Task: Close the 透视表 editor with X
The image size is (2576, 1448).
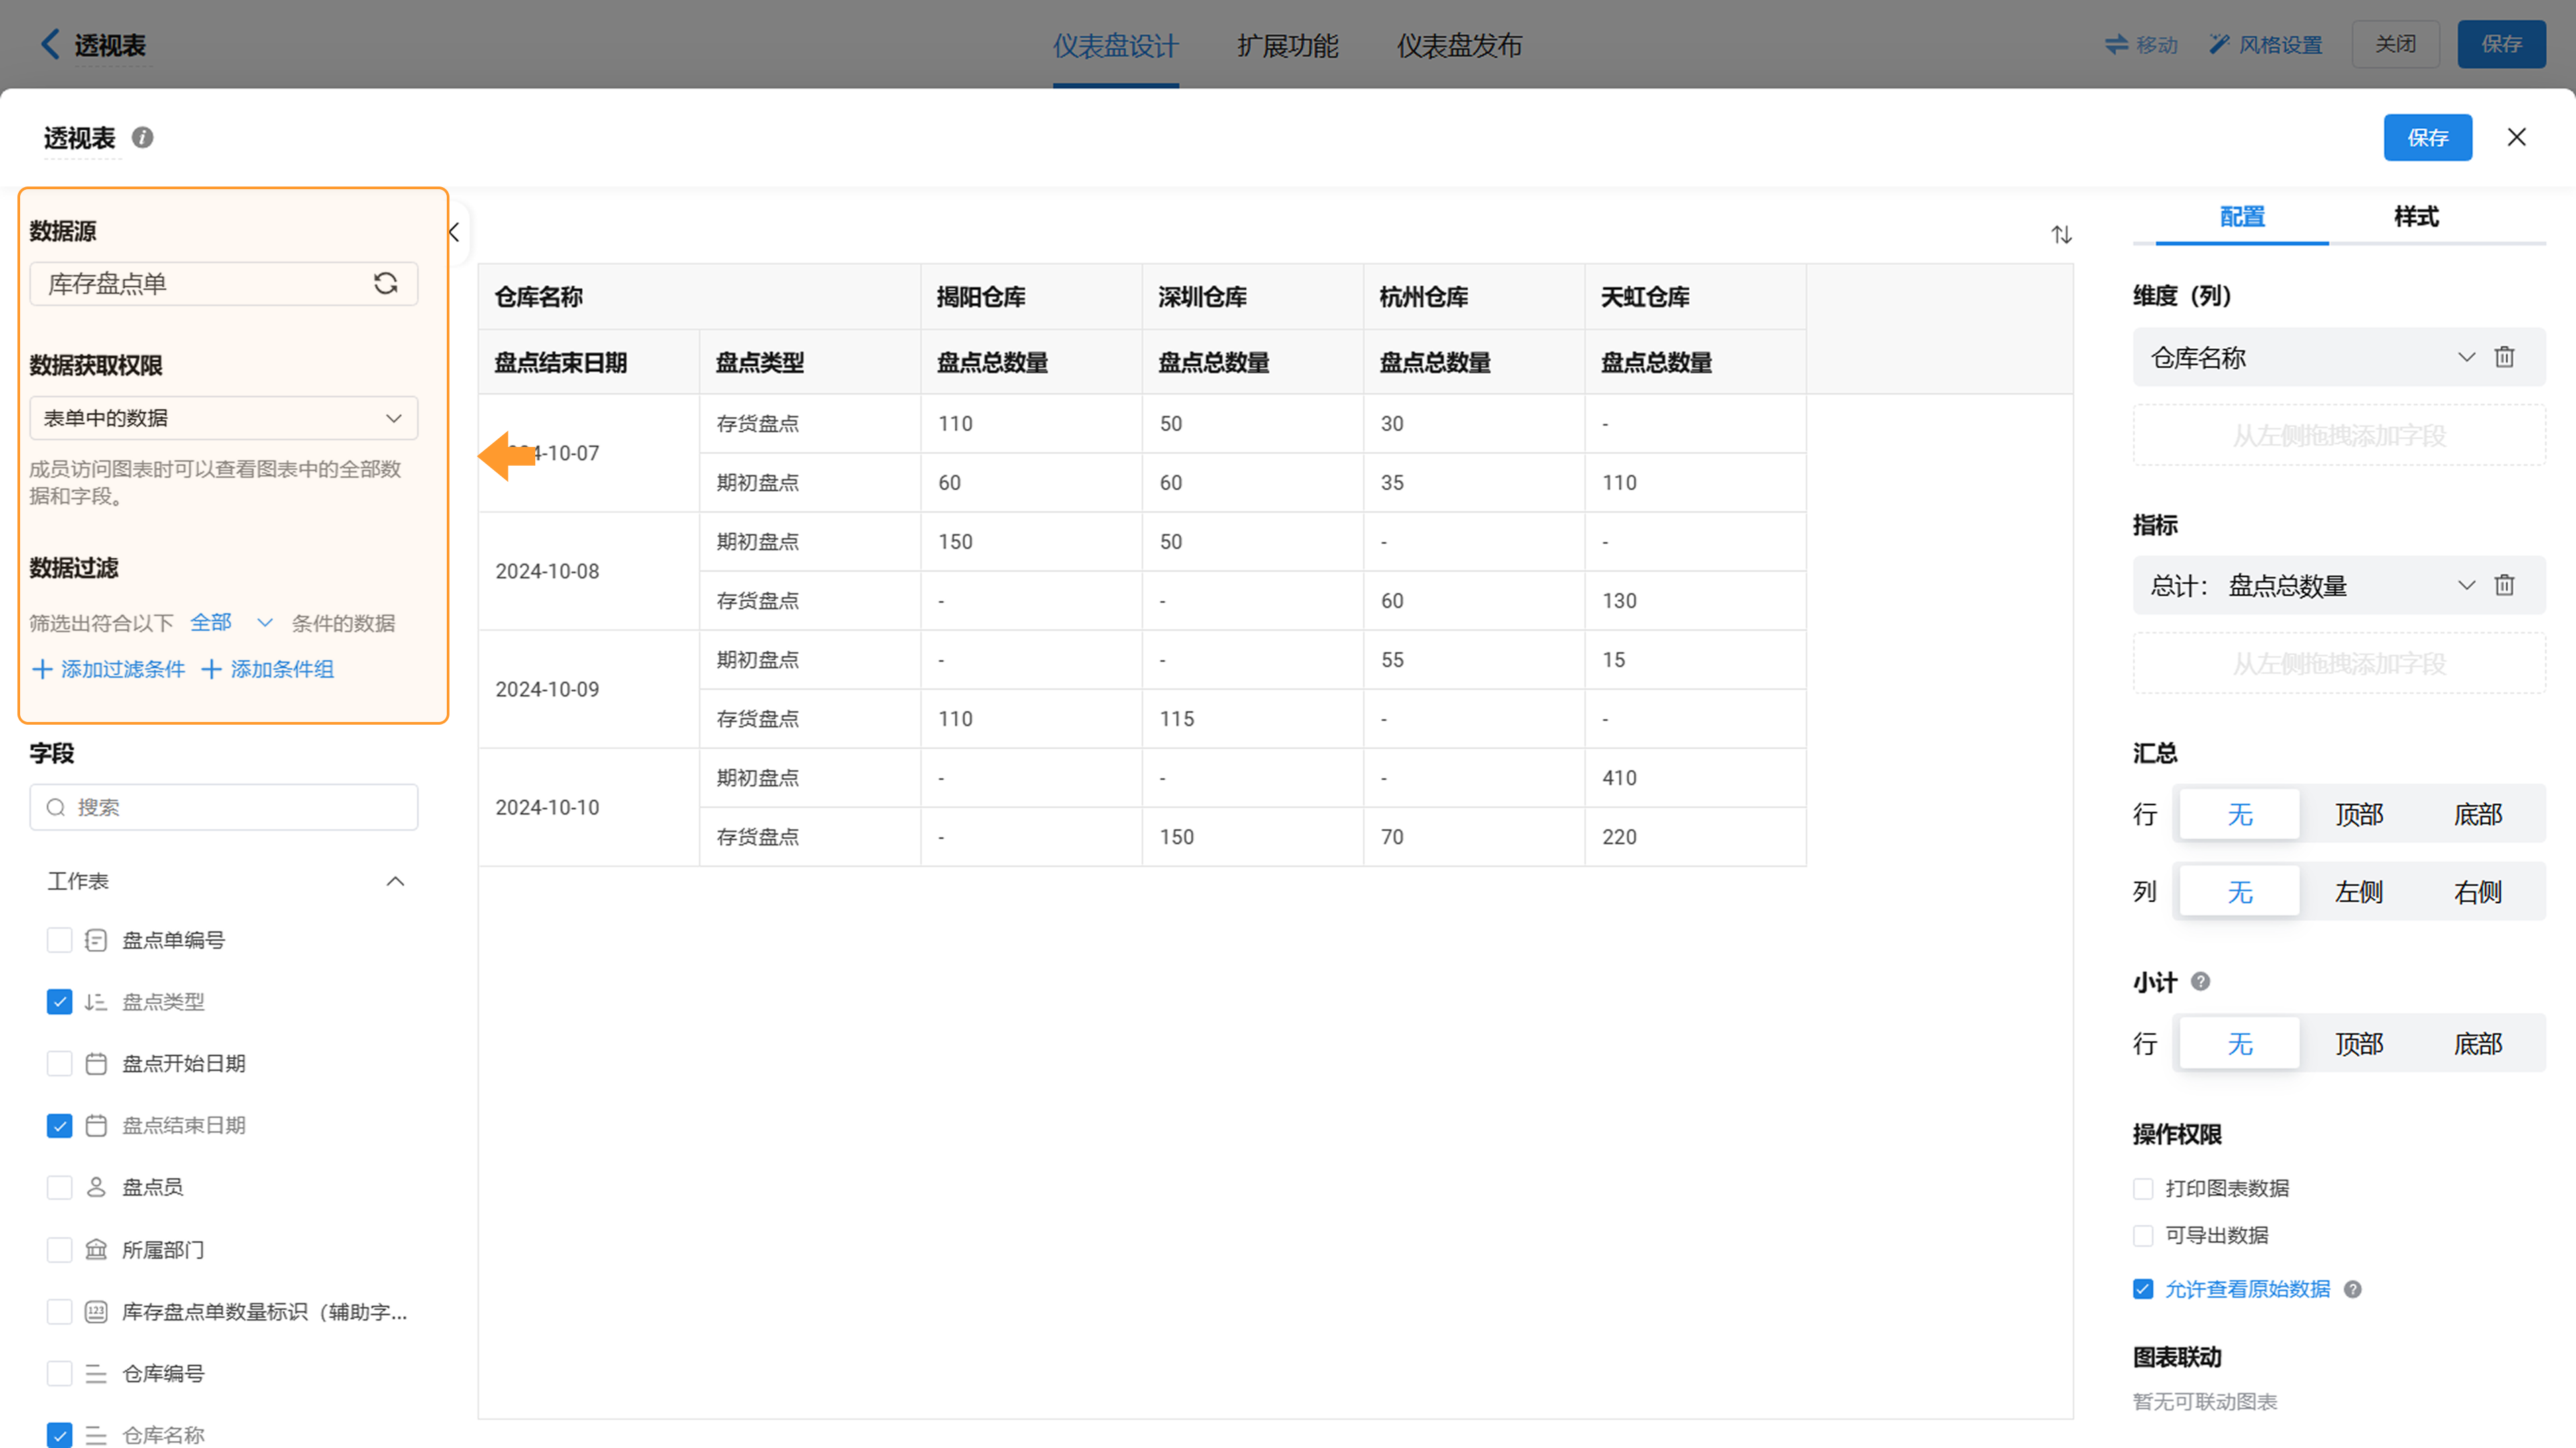Action: coord(2516,137)
